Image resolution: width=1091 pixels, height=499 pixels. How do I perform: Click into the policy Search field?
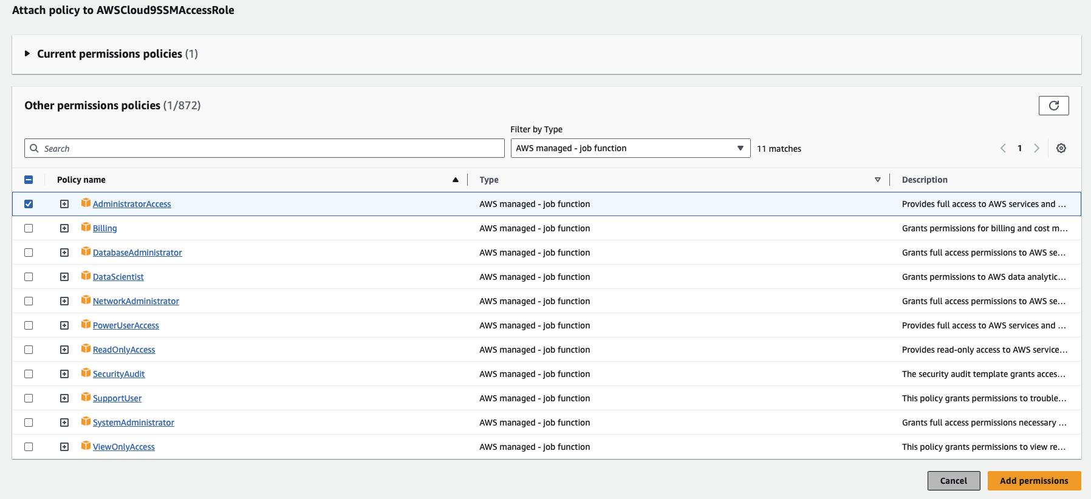(264, 148)
